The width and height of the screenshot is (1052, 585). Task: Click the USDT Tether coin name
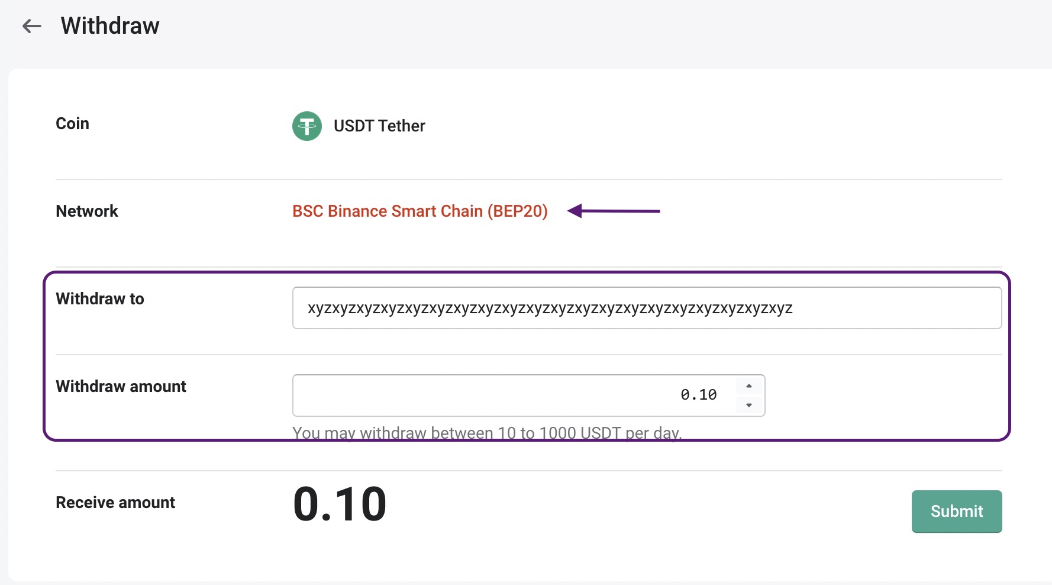379,126
